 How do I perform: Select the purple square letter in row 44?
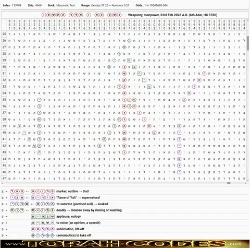pos(179,159)
